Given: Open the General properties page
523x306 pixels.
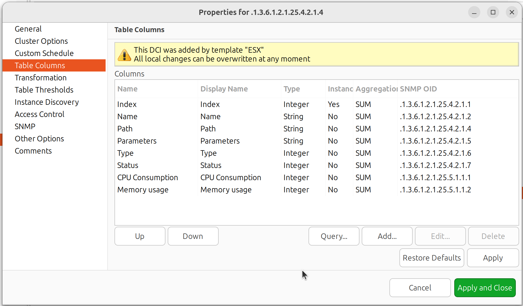Looking at the screenshot, I should point(28,29).
